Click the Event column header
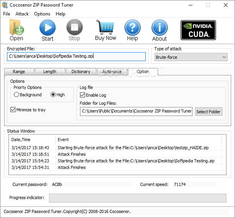Image resolution: width=235 pixels, height=218 pixels. click(138, 140)
